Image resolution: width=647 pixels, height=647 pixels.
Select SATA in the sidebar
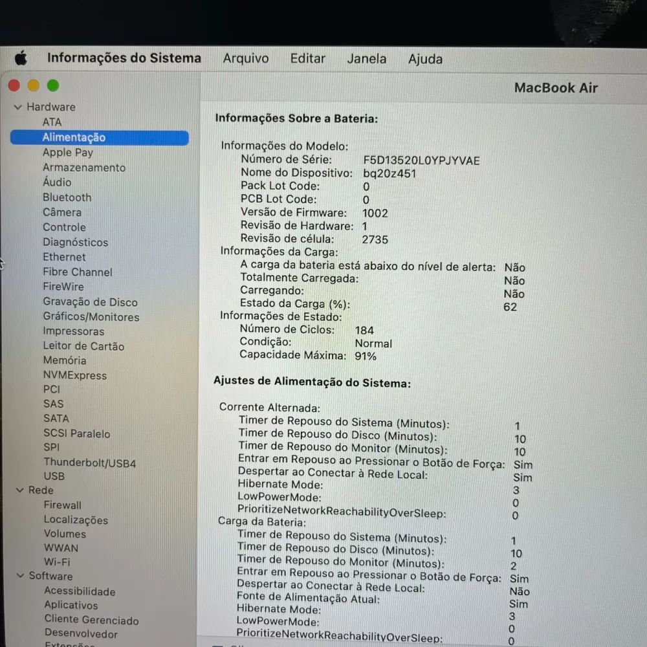pos(56,419)
